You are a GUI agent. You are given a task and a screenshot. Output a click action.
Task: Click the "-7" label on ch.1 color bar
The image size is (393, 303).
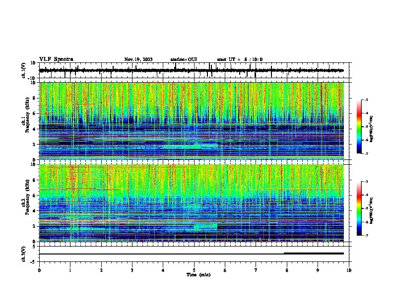click(x=366, y=153)
